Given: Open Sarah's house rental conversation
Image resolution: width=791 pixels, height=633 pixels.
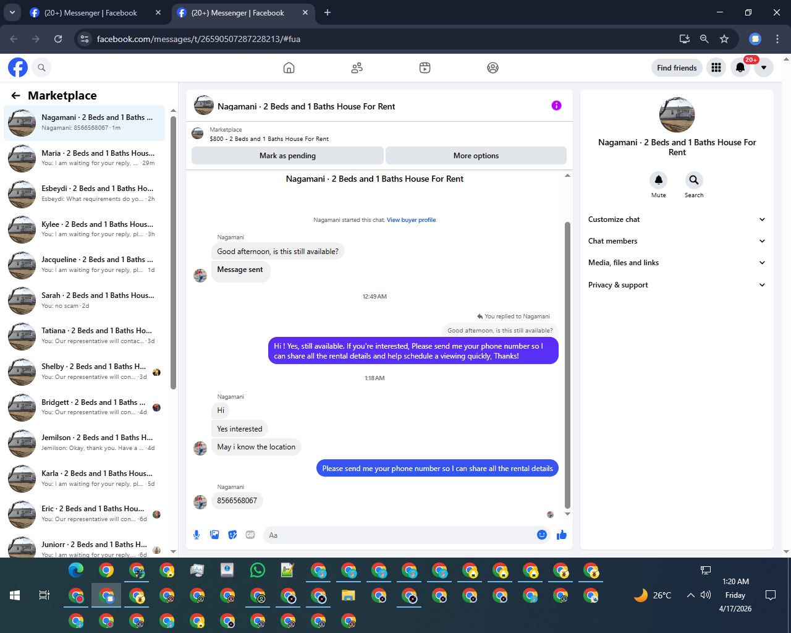Looking at the screenshot, I should (x=85, y=300).
